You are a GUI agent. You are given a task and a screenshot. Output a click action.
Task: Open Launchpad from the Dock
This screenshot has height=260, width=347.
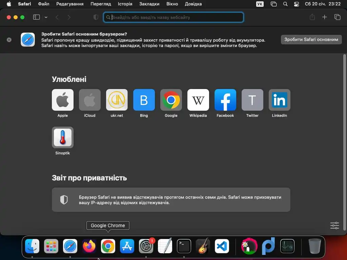pyautogui.click(x=51, y=246)
